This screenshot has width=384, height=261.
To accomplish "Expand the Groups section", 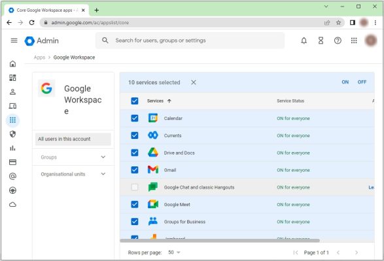I will tap(73, 157).
